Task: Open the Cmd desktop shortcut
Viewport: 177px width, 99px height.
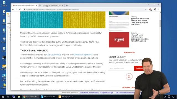Action: 4,58
